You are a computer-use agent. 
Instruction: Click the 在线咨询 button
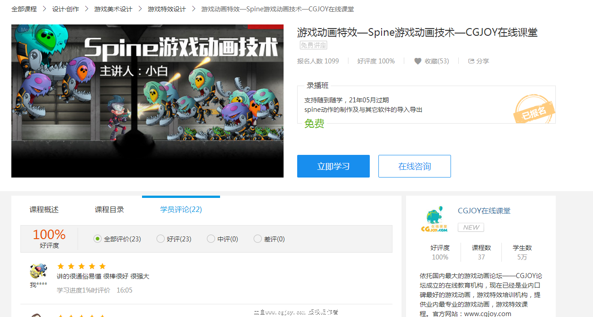tap(415, 166)
